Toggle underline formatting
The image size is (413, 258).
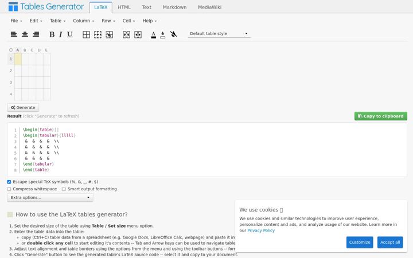[69, 34]
